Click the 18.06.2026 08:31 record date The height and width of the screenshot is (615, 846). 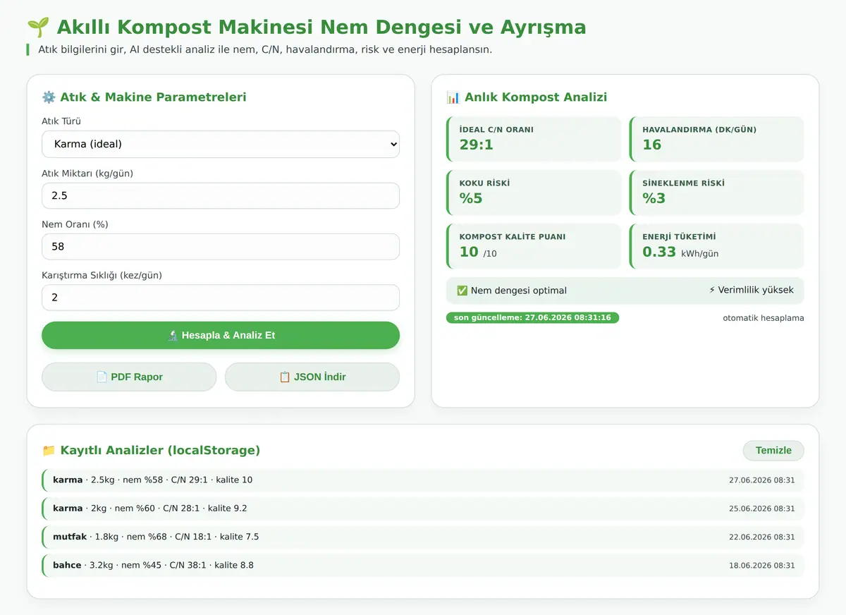761,566
